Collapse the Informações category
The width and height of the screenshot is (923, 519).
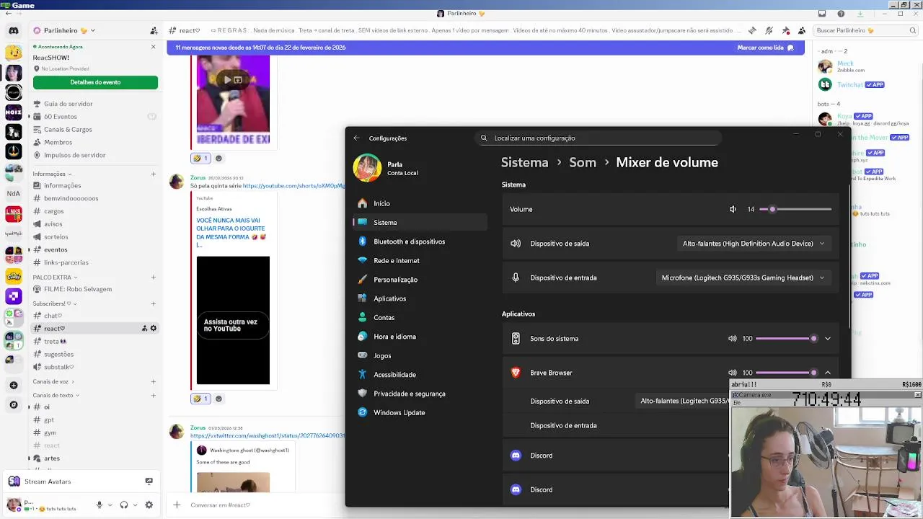coord(52,174)
